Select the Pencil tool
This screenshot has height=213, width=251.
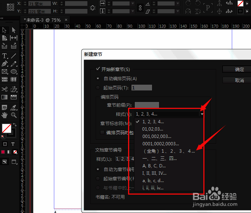point(14,64)
